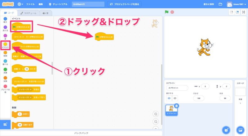
Task: Click the Untitled-21 project title field
Action: tap(88, 4)
